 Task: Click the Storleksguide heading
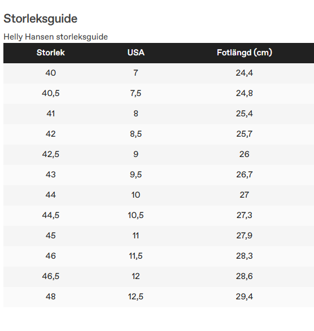coord(41,19)
